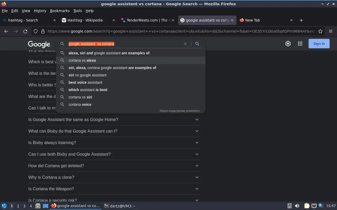The height and width of the screenshot is (210, 337).
Task: Select suggestion 'cortana vs siri'
Action: click(131, 97)
